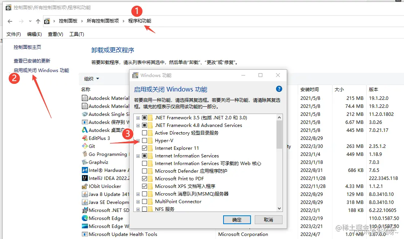Open the recent locations dropdown chevron
The height and width of the screenshot is (239, 404).
click(x=30, y=21)
